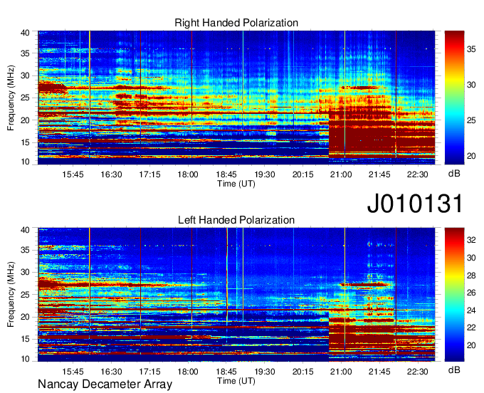Click the 19:30 time tick on the right-handed plot
Image resolution: width=484 pixels, height=393 pixels.
(264, 174)
